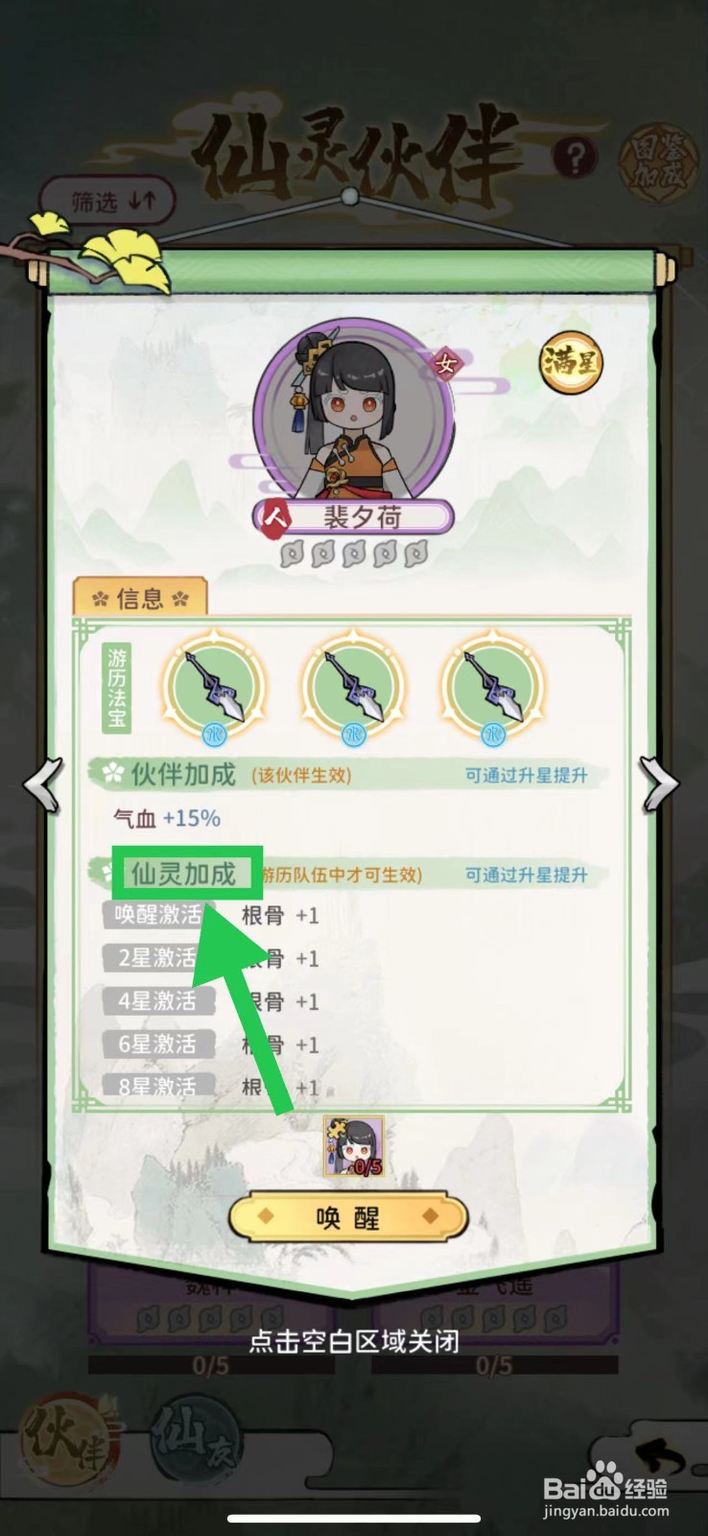Image resolution: width=708 pixels, height=1536 pixels.
Task: Go to next companion with right arrow
Action: coord(660,784)
